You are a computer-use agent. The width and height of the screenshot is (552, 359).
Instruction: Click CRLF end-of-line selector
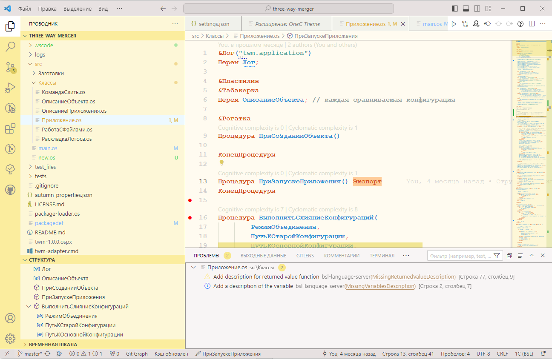click(x=502, y=354)
